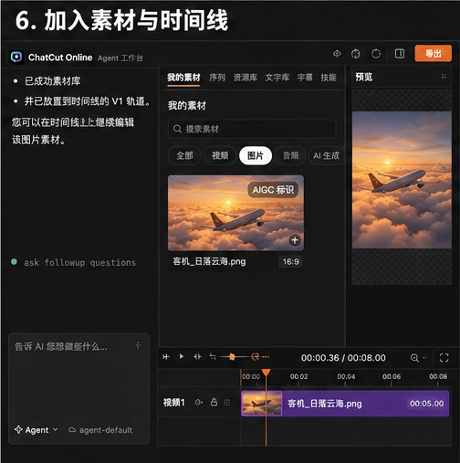Toggle the lock icon on 视频1 track

click(214, 403)
